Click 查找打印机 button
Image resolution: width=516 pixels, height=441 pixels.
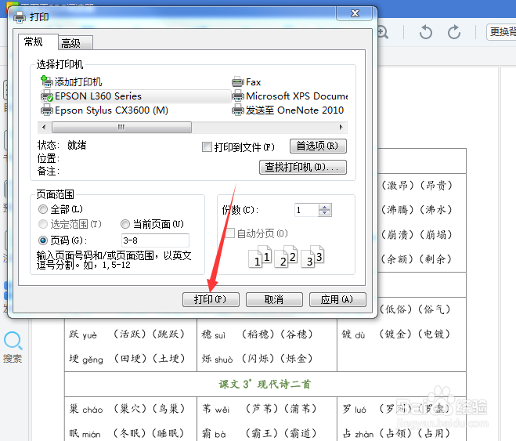coord(303,167)
